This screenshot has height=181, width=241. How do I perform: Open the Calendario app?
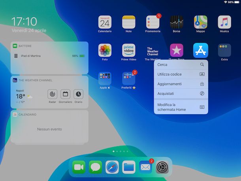click(x=105, y=22)
